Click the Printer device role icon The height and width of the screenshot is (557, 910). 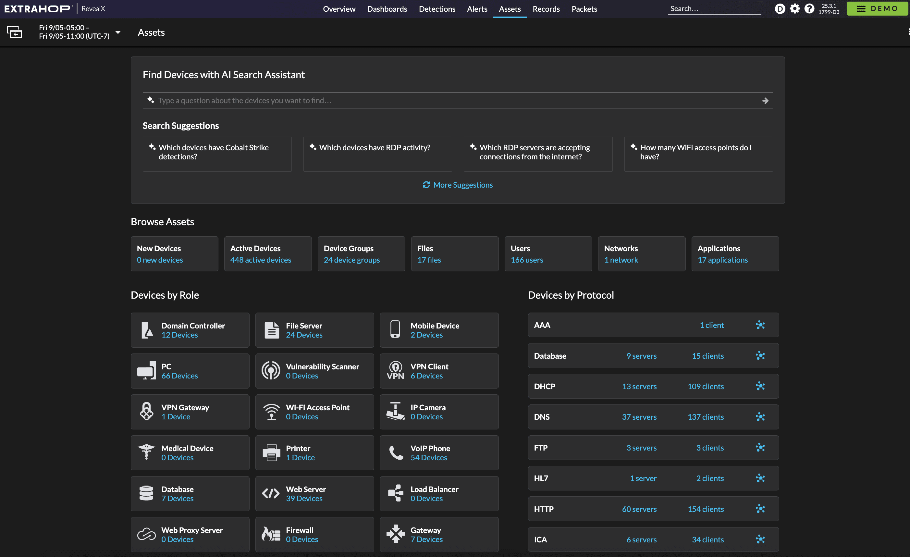coord(271,452)
